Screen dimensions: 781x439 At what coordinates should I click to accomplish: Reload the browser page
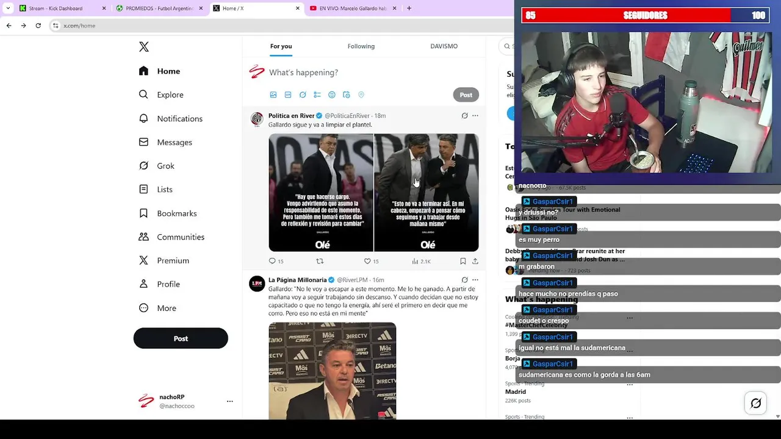point(38,26)
